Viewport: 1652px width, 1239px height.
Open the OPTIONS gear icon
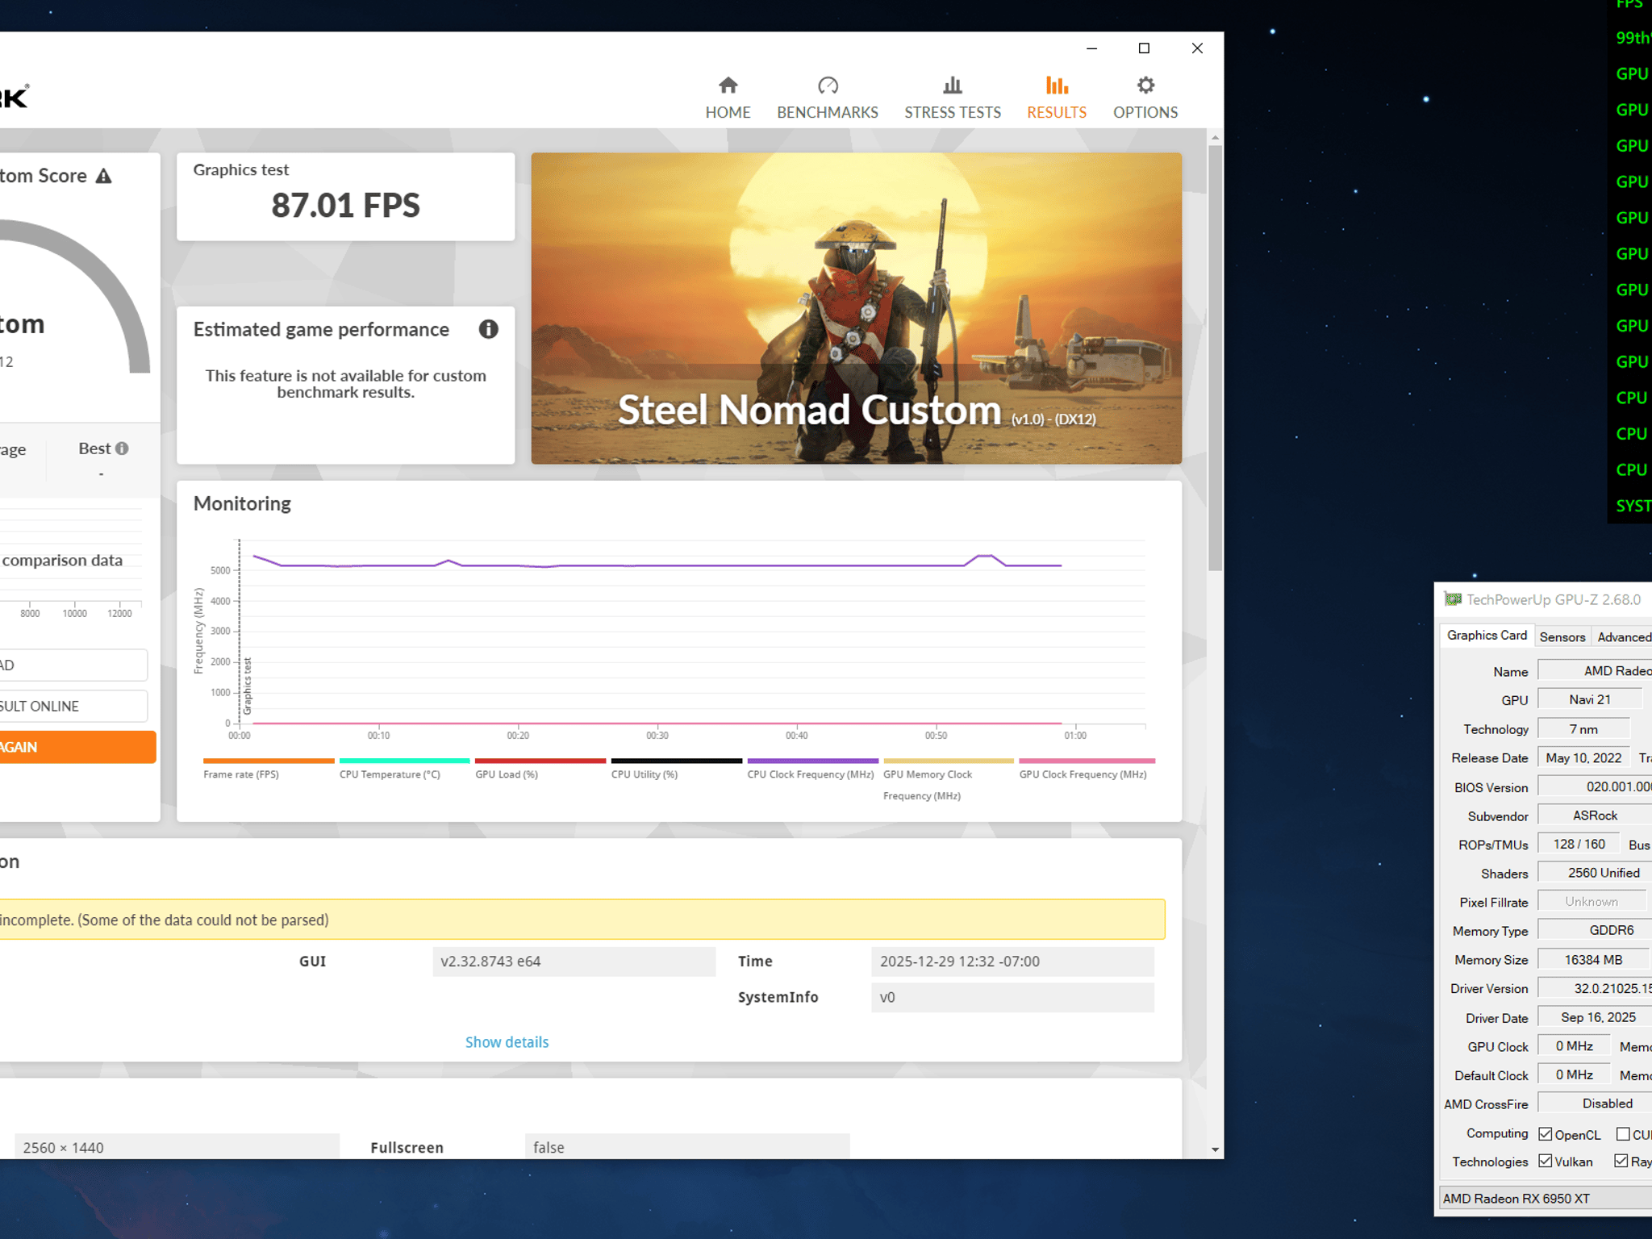(x=1145, y=85)
